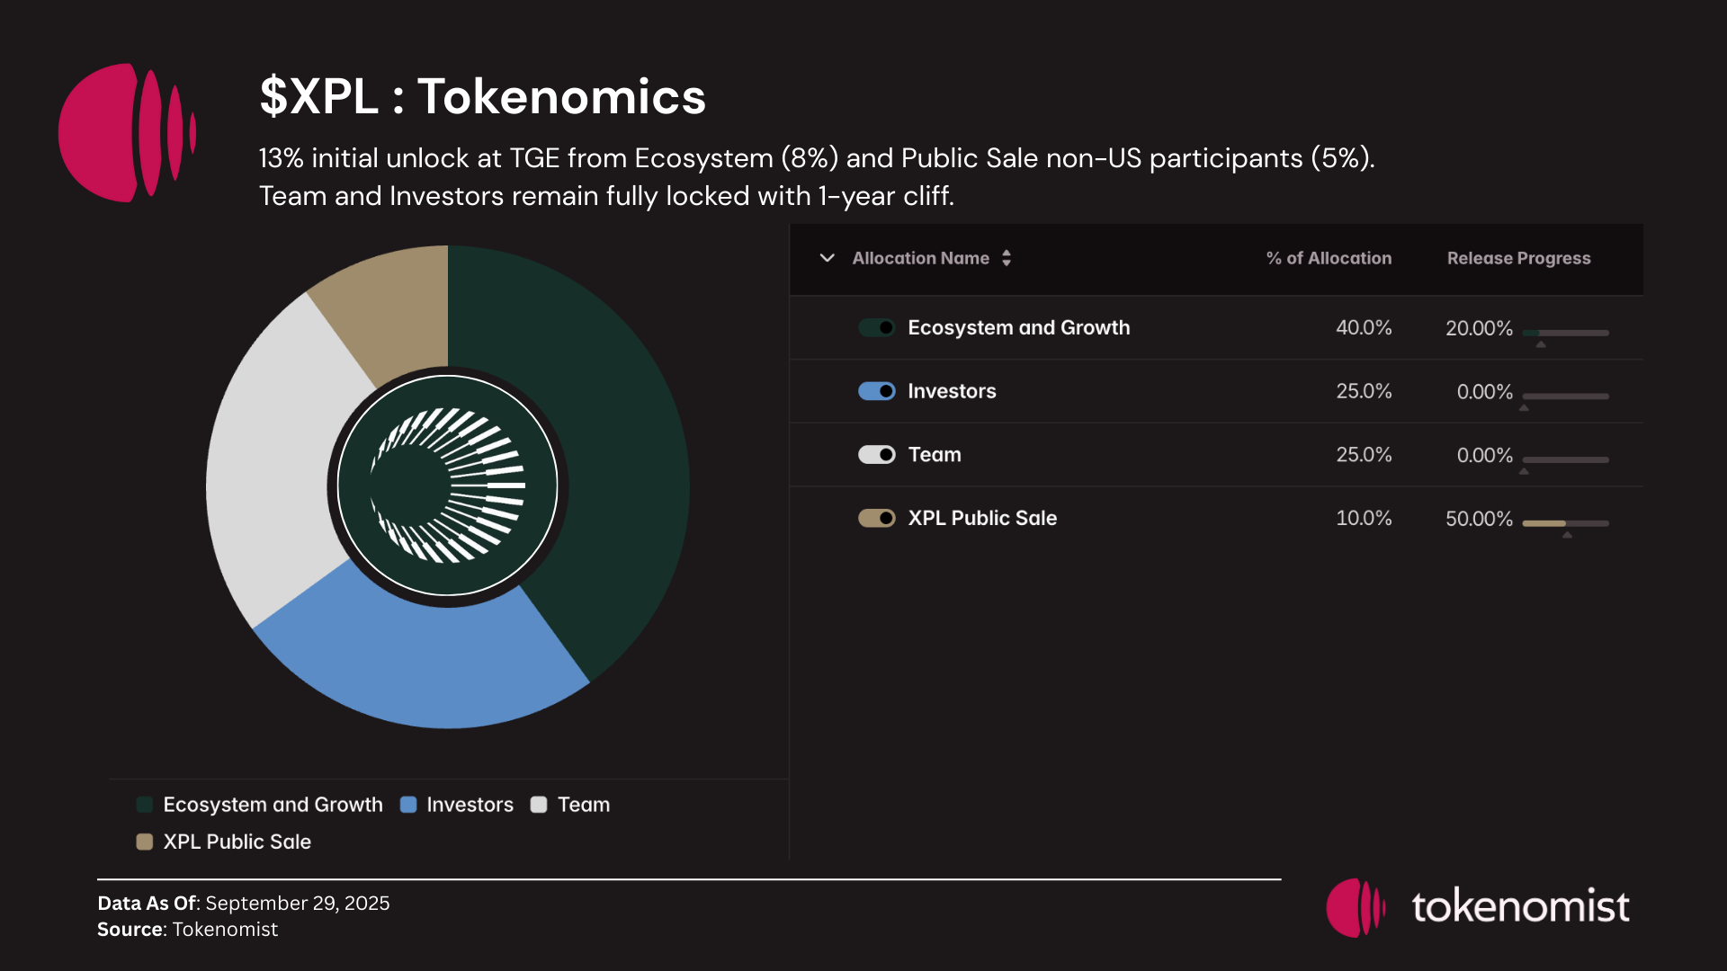Expand the chevron in the table header
Image resolution: width=1727 pixels, height=971 pixels.
click(828, 258)
